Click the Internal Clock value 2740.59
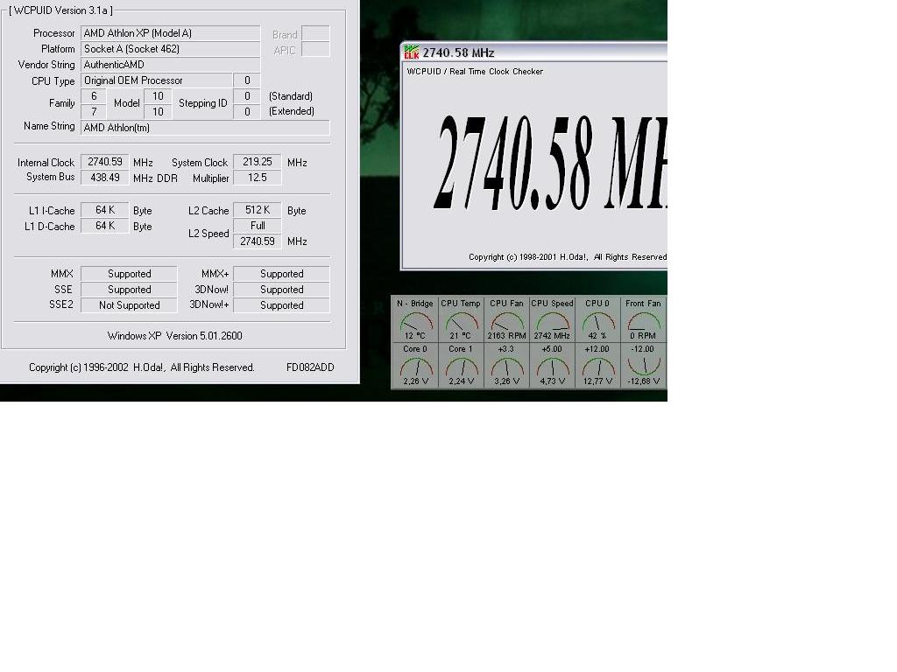This screenshot has width=897, height=672. pos(105,162)
